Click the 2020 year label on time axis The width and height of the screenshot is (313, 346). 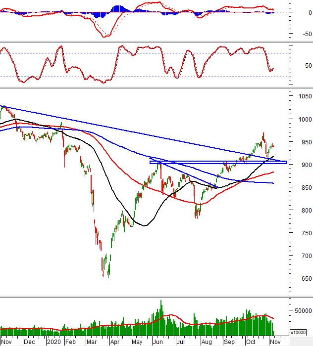[x=53, y=342]
